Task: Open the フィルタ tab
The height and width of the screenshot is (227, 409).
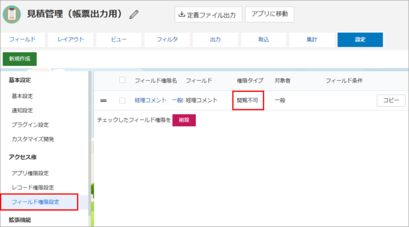Action: pyautogui.click(x=167, y=40)
